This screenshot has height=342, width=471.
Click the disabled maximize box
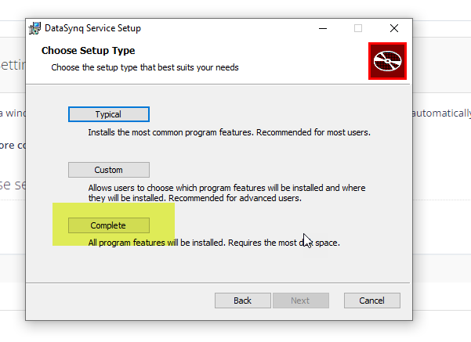click(x=358, y=28)
